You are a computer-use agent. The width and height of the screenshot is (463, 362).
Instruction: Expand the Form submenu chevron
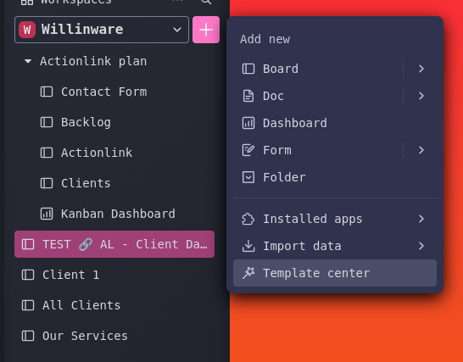click(x=421, y=150)
